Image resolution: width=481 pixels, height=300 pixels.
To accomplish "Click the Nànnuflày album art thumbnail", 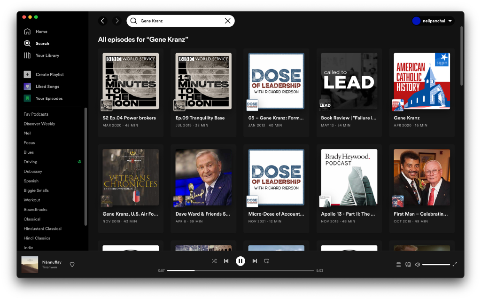I will pyautogui.click(x=30, y=264).
